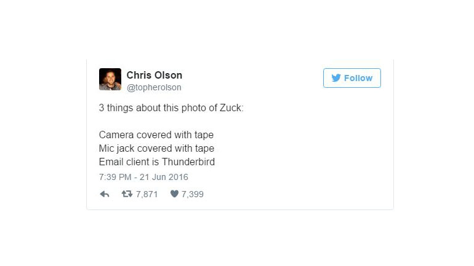Visit the @topherolson handle link
The height and width of the screenshot is (266, 474).
pyautogui.click(x=153, y=87)
